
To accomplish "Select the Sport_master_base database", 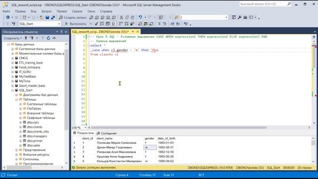I will click(32, 86).
